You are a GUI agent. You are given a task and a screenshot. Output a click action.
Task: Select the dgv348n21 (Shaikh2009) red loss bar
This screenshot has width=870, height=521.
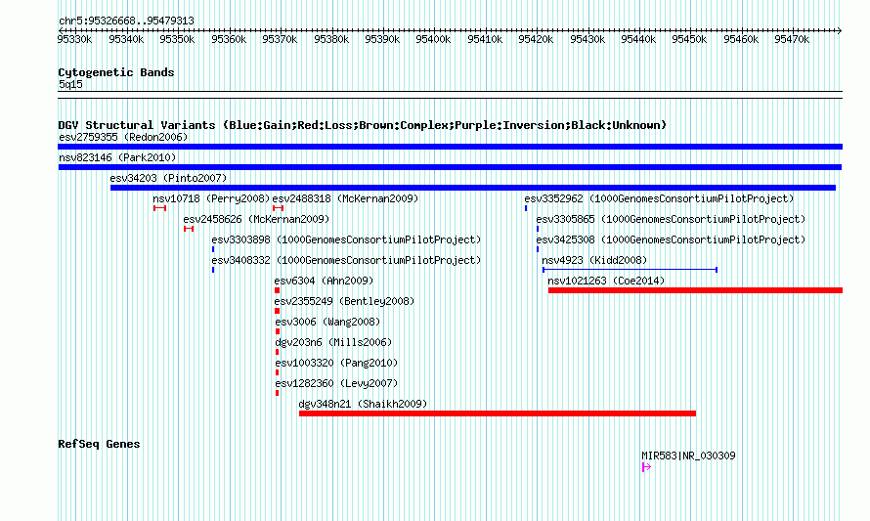click(498, 413)
